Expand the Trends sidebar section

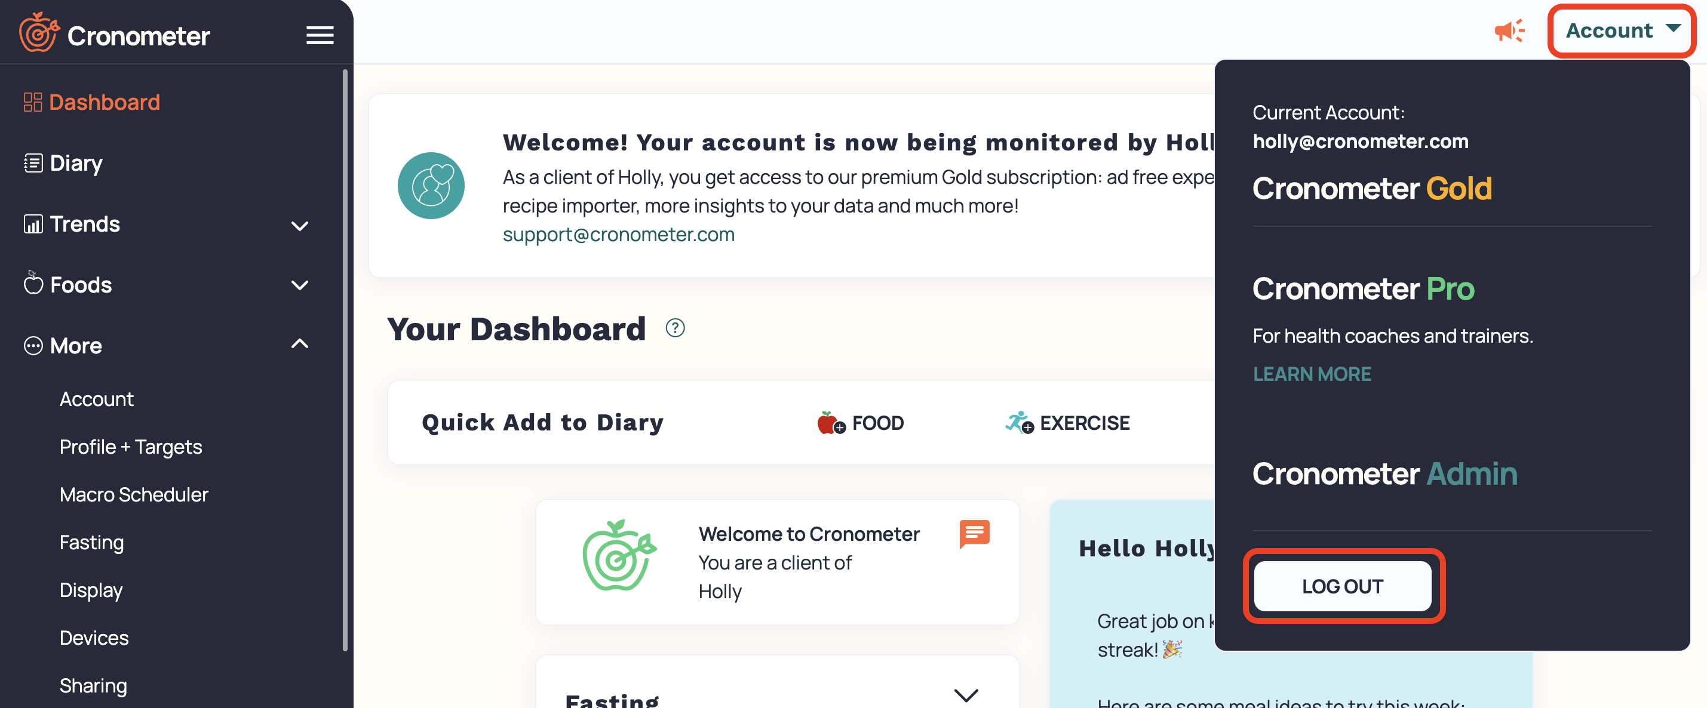(x=299, y=225)
